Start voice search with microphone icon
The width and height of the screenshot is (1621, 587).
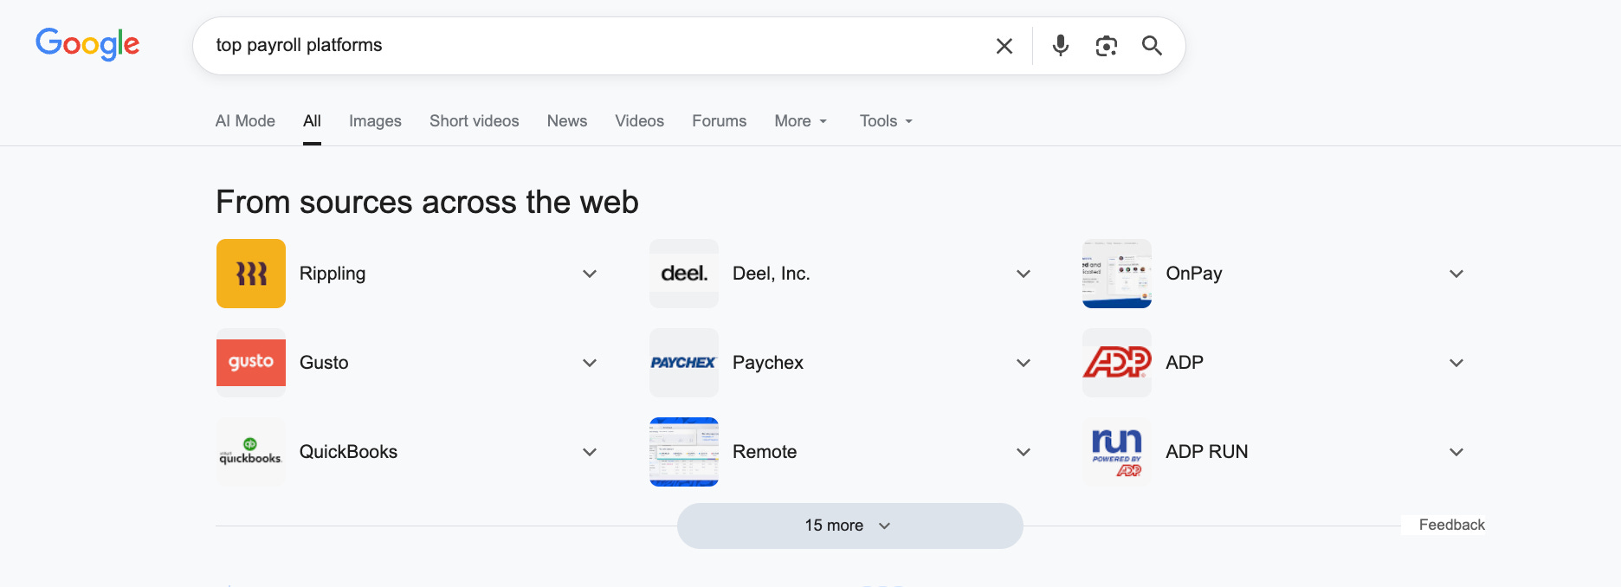tap(1061, 46)
